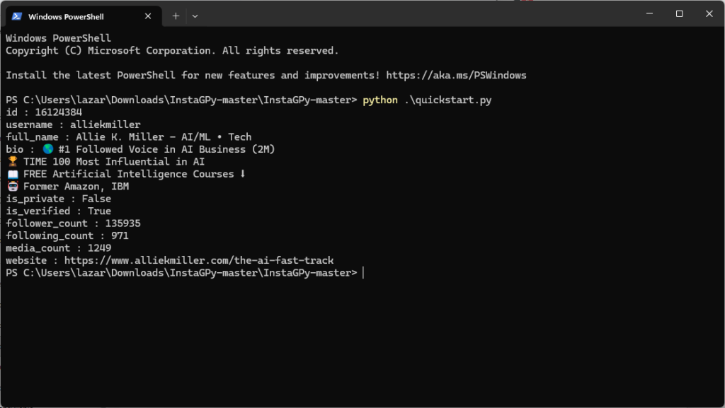Open the alliekmiller.com website URL
The width and height of the screenshot is (725, 408).
(x=198, y=260)
